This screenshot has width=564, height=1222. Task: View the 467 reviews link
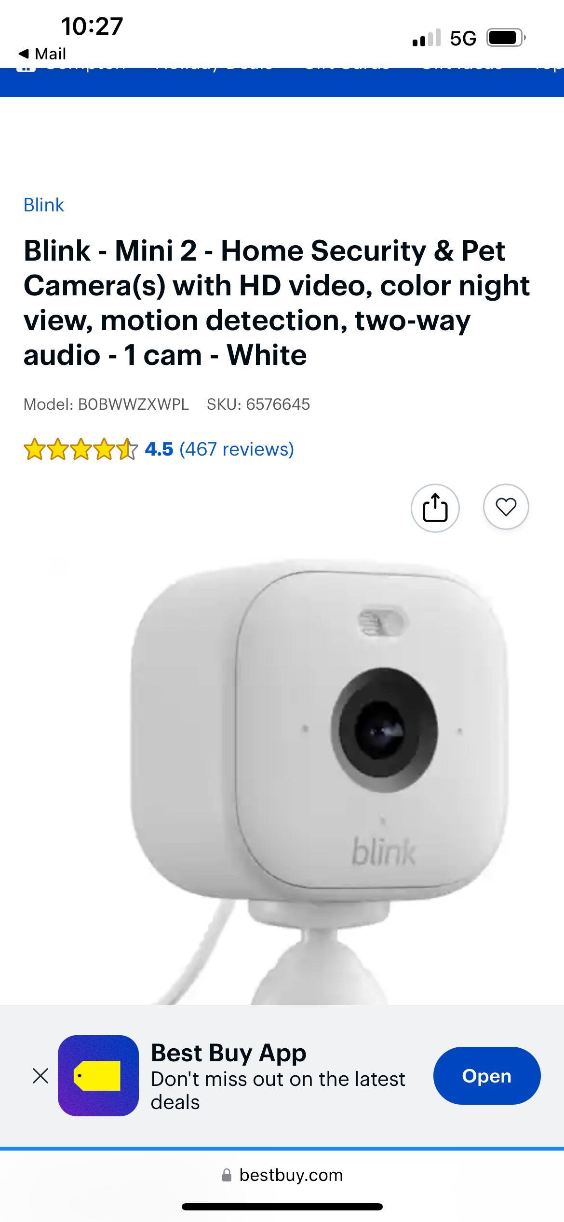(237, 449)
